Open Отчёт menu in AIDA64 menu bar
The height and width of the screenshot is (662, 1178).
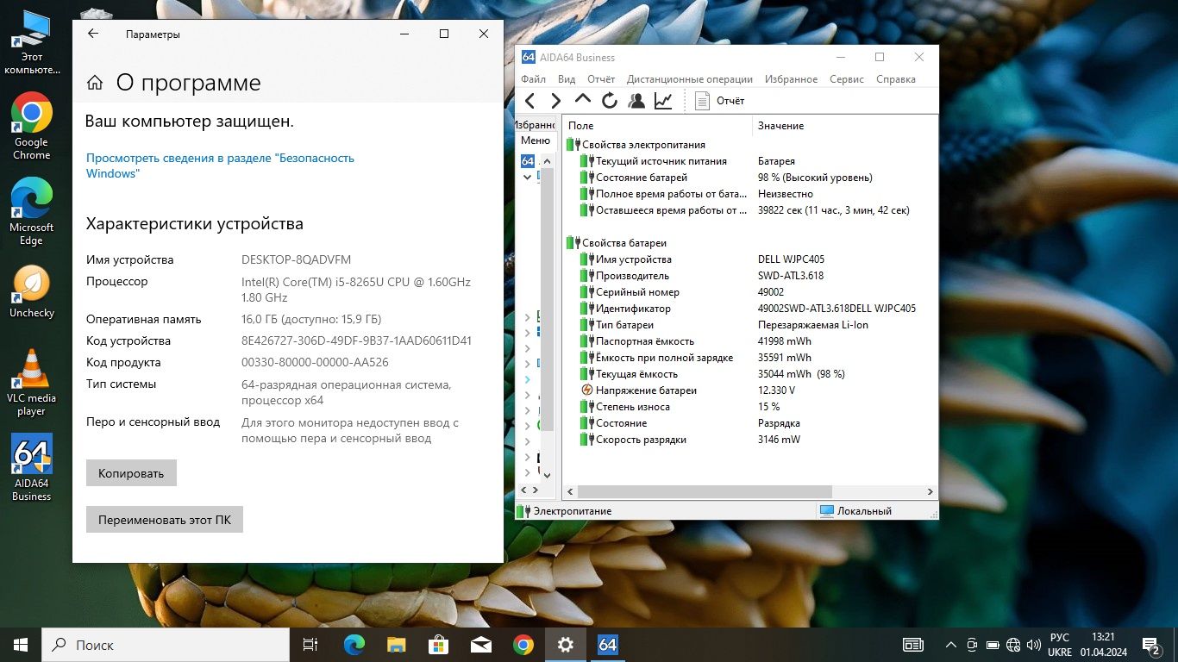[x=601, y=78]
